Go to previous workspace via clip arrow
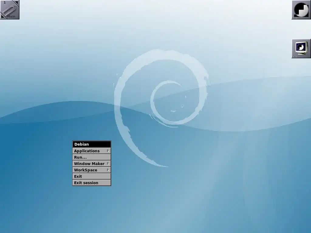 pos(2,17)
